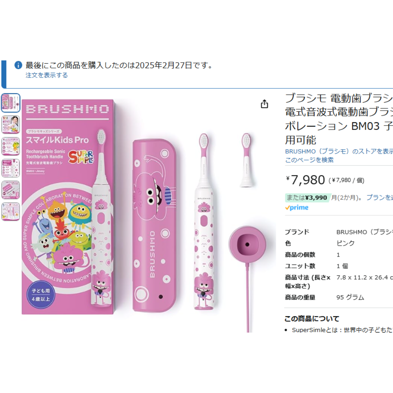Select first thumbnail showing full product set
This screenshot has height=393, width=393.
(11, 103)
